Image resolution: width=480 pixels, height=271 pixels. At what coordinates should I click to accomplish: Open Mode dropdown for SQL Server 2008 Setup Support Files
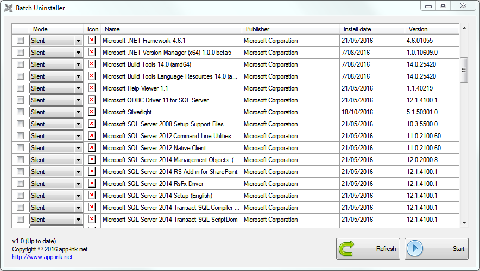click(78, 124)
